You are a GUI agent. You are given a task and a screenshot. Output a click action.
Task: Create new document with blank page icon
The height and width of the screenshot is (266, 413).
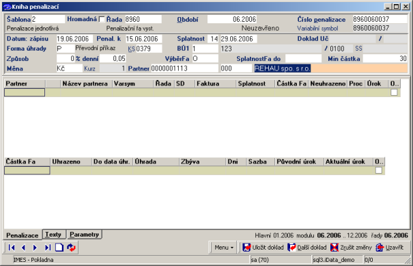click(59, 248)
